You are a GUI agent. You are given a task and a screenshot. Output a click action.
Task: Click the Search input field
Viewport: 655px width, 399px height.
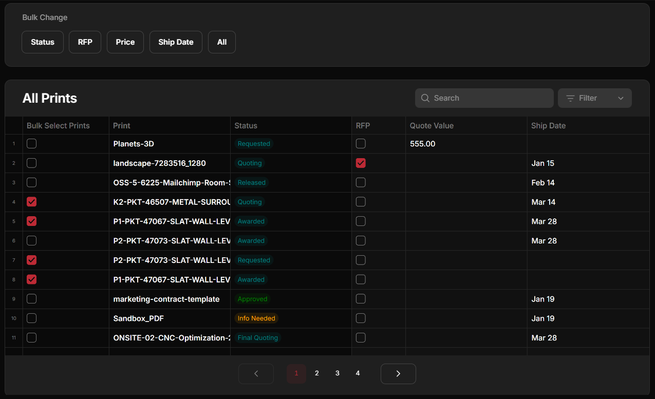coord(483,98)
